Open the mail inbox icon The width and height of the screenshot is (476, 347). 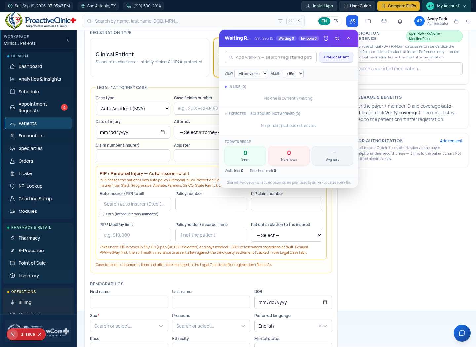[x=384, y=21]
